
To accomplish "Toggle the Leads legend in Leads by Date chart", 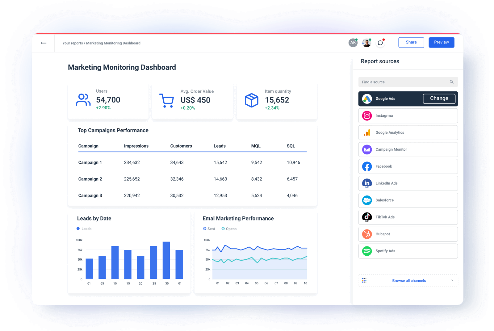I will tap(84, 228).
